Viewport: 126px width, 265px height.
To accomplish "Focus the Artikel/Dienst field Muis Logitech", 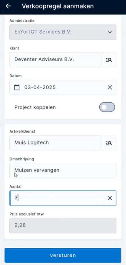I will pyautogui.click(x=55, y=143).
